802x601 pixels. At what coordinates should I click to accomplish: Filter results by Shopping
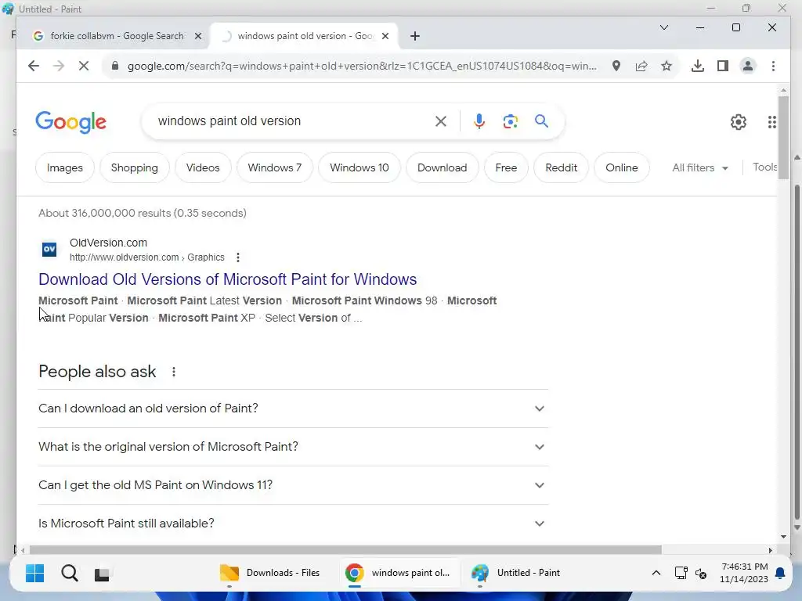[x=135, y=167]
